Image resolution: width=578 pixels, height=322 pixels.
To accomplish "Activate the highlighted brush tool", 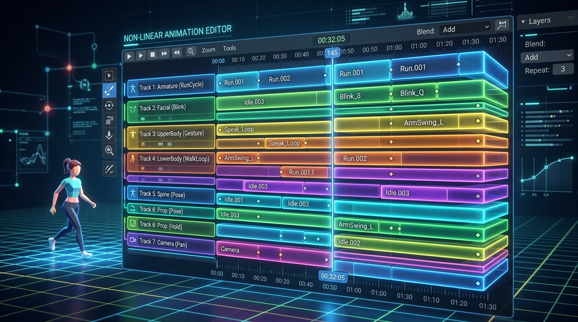I will [x=109, y=91].
